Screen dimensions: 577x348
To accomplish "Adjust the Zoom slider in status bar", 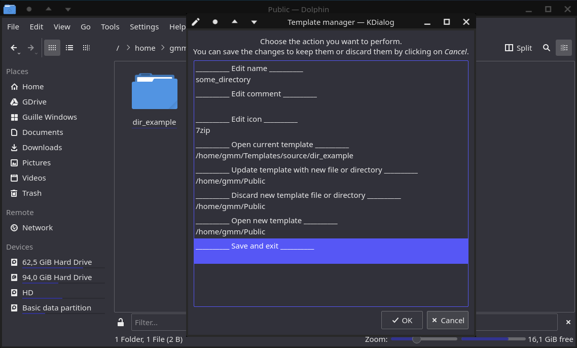I will (424, 339).
